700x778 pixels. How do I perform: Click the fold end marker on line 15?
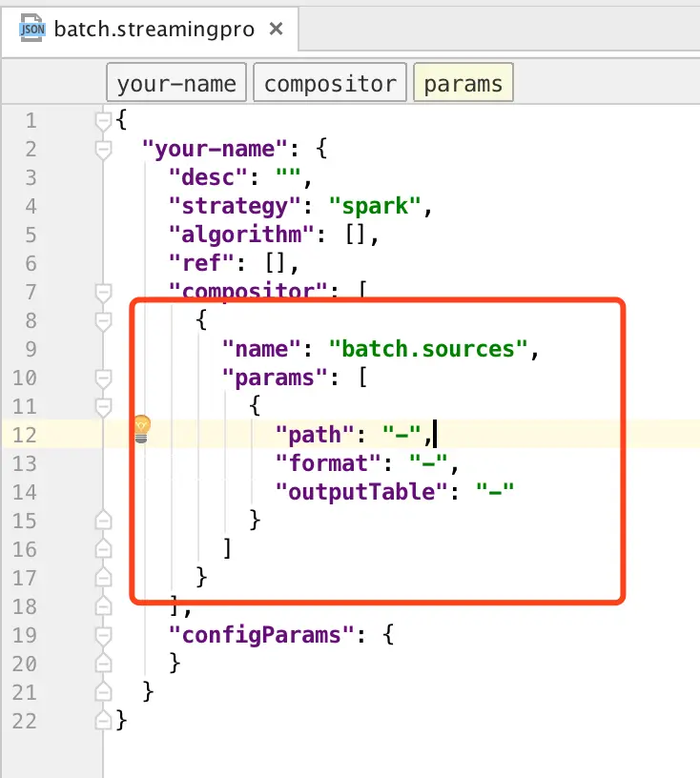pos(103,520)
